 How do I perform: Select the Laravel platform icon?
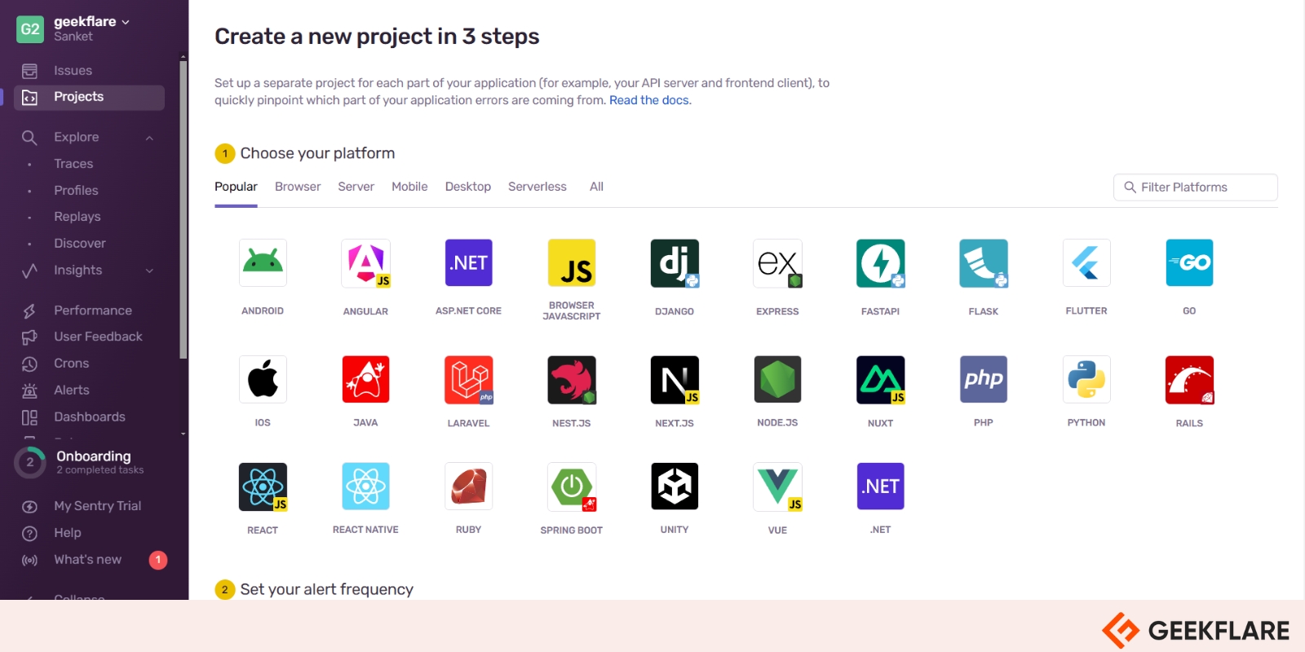[468, 380]
